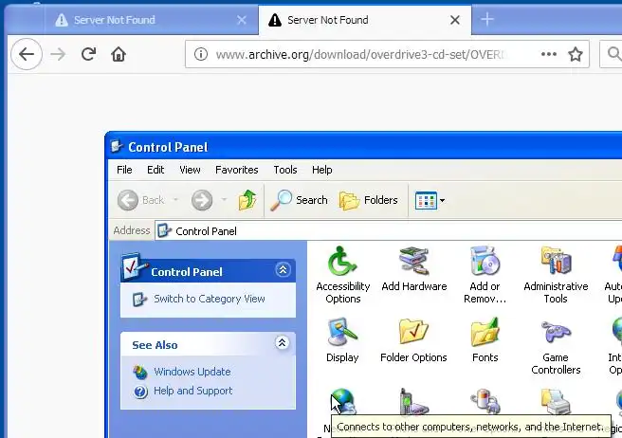The image size is (622, 438).
Task: Click the site information icon
Action: pos(201,54)
